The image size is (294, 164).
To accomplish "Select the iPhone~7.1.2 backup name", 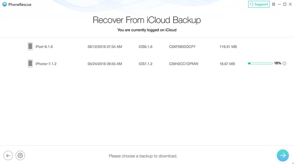I will click(x=46, y=64).
